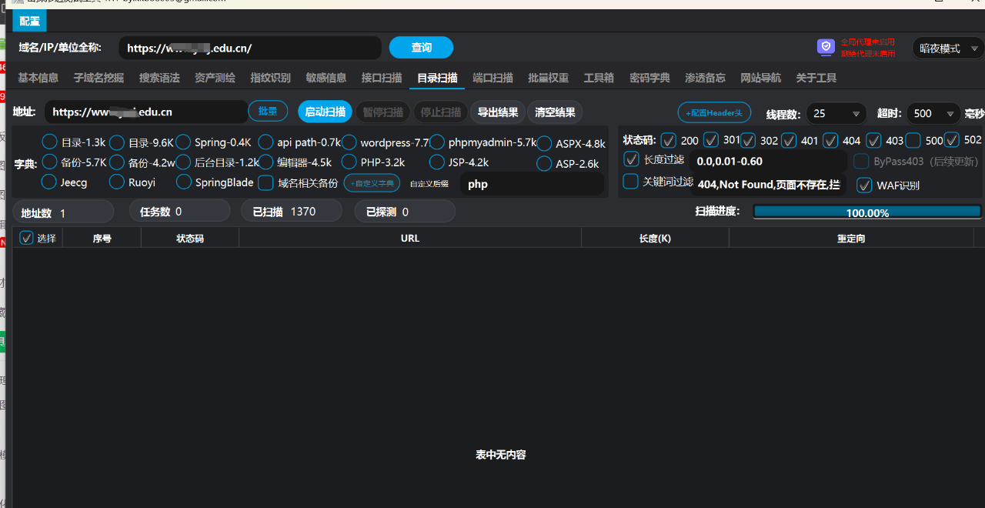Image resolution: width=985 pixels, height=508 pixels.
Task: Toggle the 长度过滤 checkbox
Action: point(631,159)
